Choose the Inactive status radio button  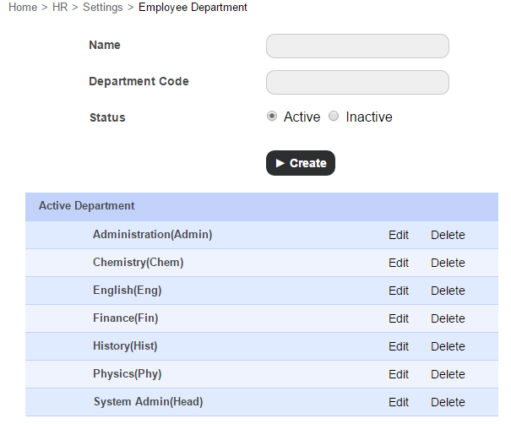coord(334,117)
